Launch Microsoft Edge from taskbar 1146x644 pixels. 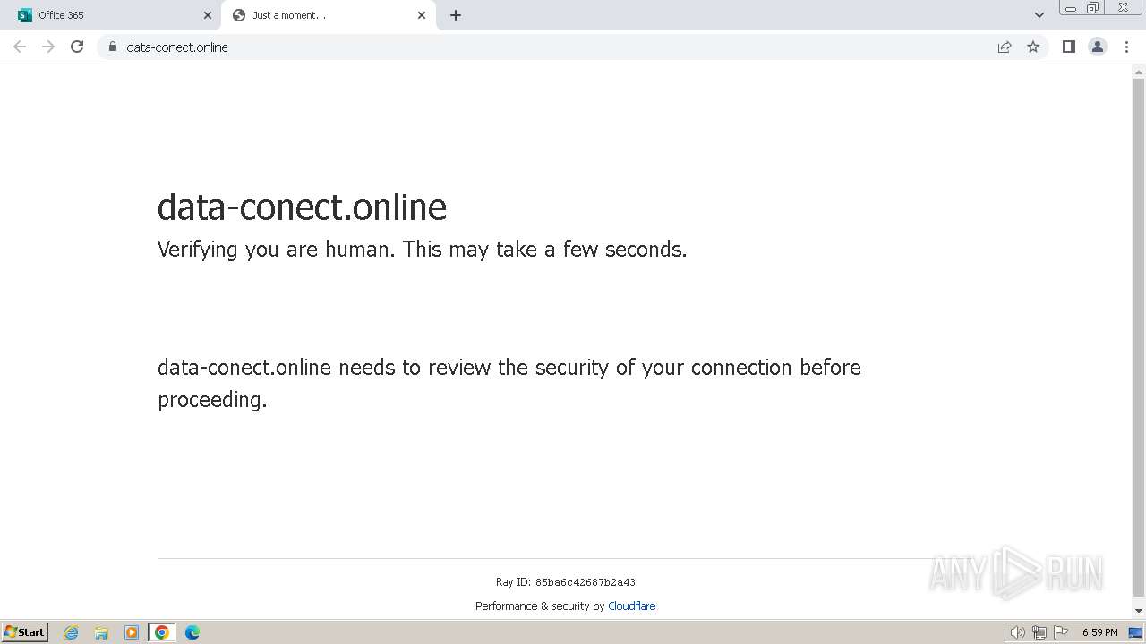point(192,632)
